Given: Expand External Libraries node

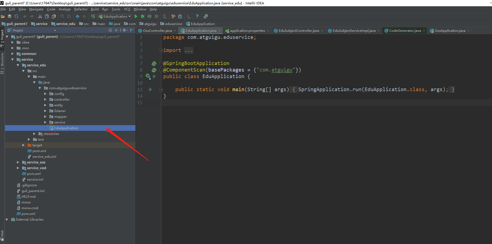Looking at the screenshot, I should coord(7,219).
